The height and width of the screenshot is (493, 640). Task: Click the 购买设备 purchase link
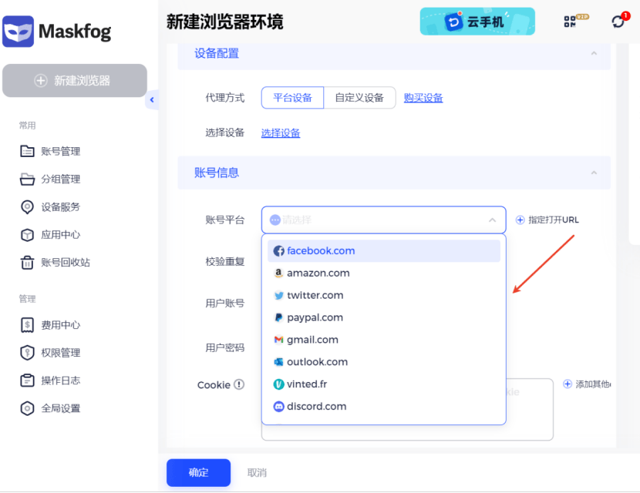point(423,98)
